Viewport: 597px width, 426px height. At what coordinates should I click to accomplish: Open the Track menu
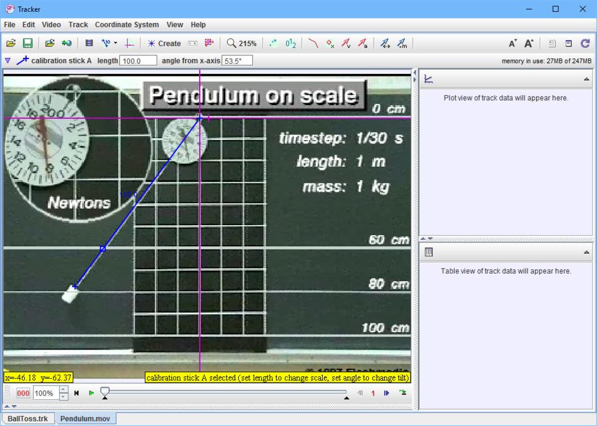pyautogui.click(x=78, y=25)
